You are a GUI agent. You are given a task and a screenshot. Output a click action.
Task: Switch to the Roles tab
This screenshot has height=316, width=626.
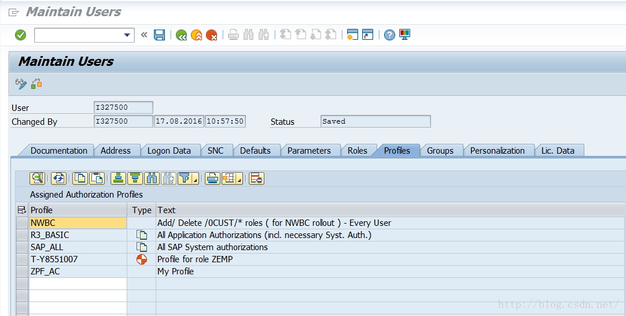point(358,151)
